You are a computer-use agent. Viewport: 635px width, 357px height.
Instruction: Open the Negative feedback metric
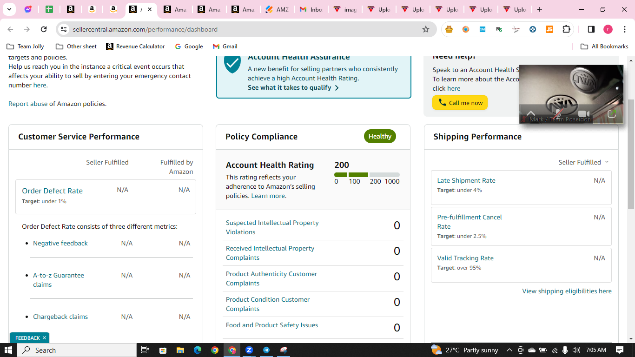(60, 243)
